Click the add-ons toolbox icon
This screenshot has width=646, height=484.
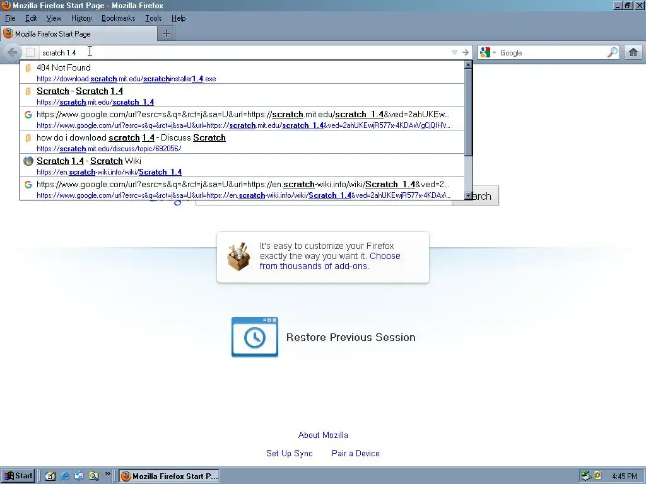click(238, 257)
